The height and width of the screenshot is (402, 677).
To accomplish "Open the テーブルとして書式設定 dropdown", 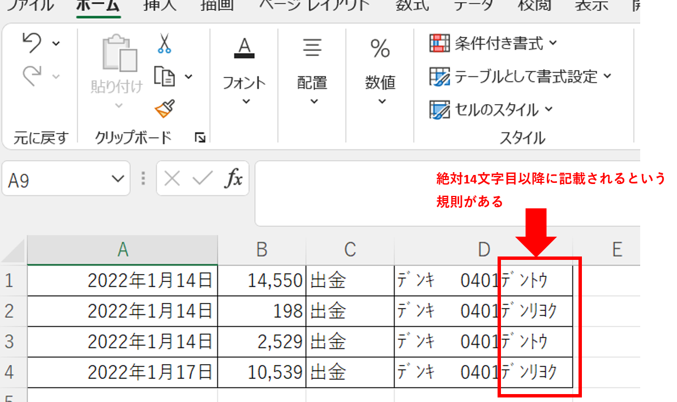I will (521, 76).
